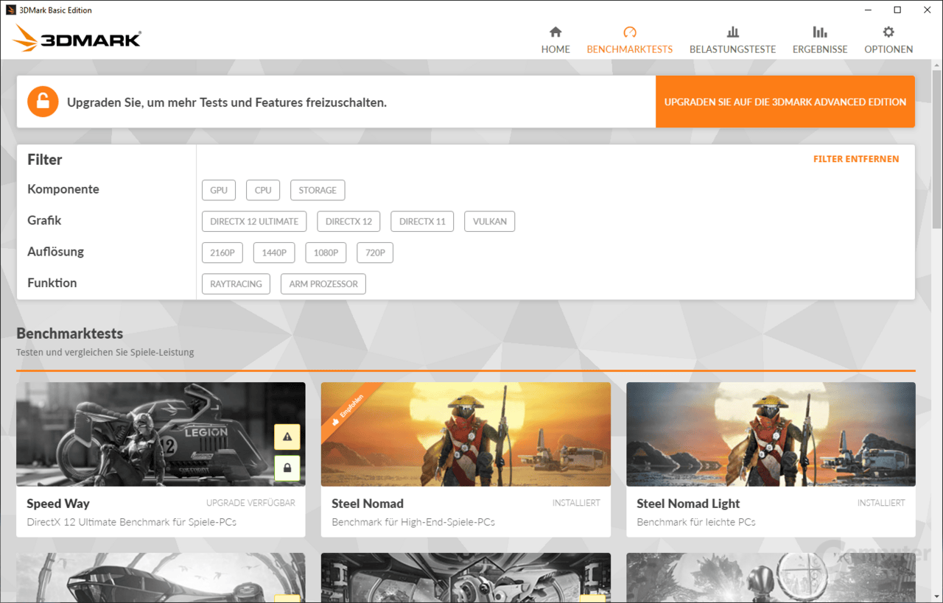Toggle the ARM PROZESSOR filter
This screenshot has width=943, height=603.
(x=323, y=283)
